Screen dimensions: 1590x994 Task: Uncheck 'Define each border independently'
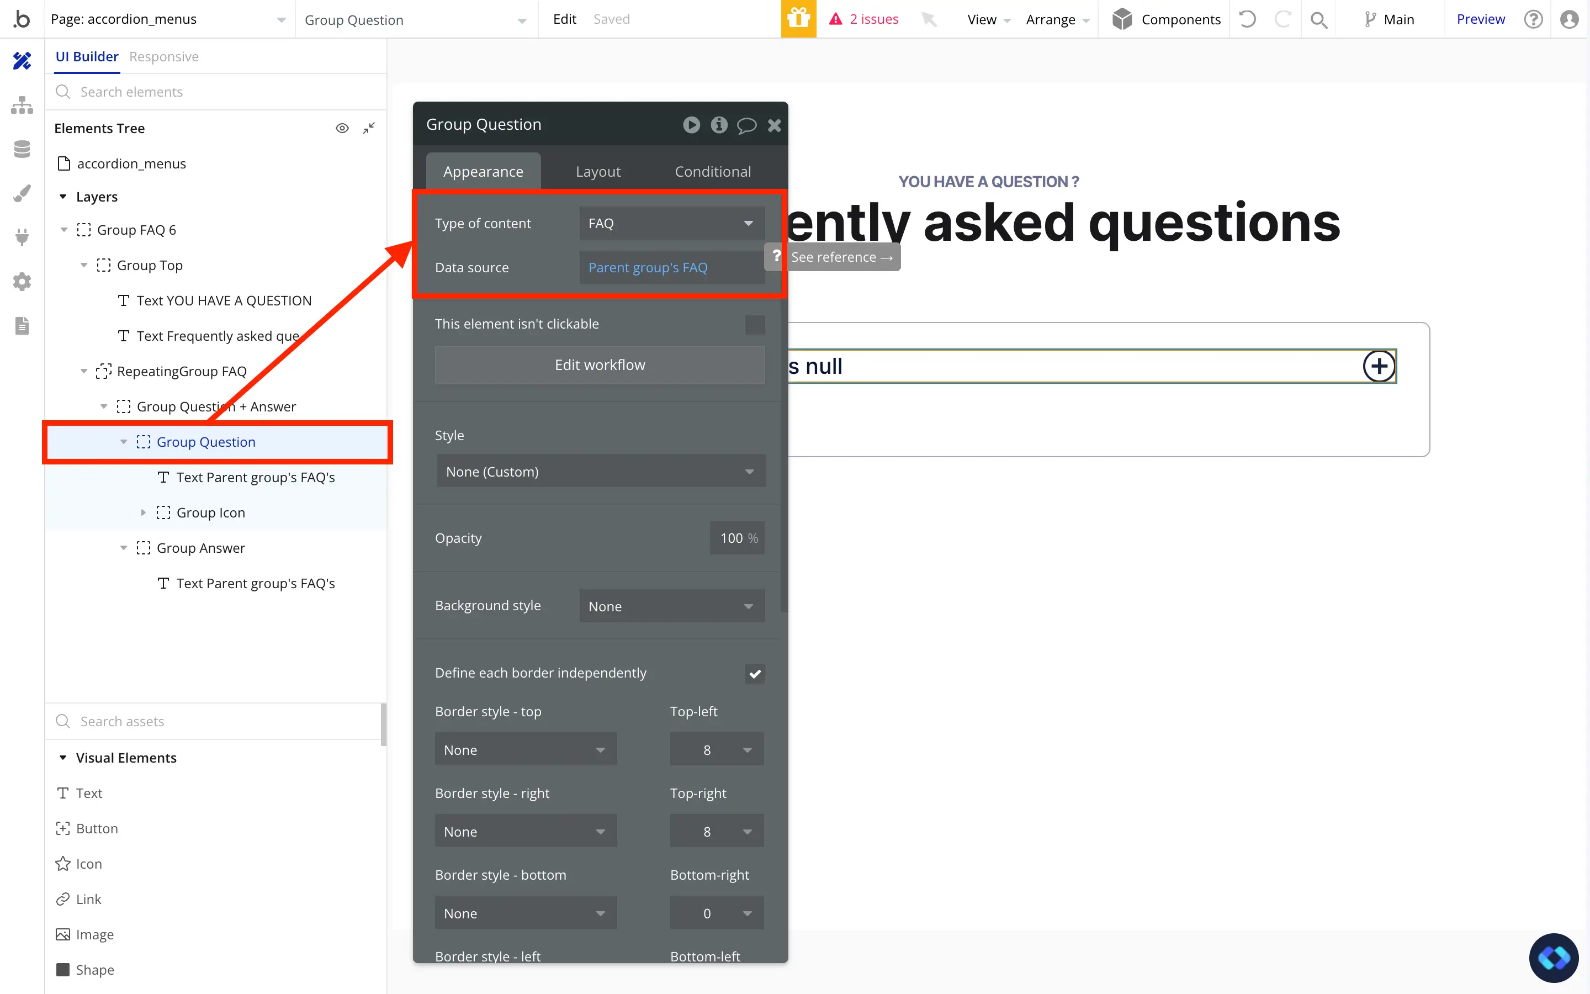pyautogui.click(x=754, y=673)
